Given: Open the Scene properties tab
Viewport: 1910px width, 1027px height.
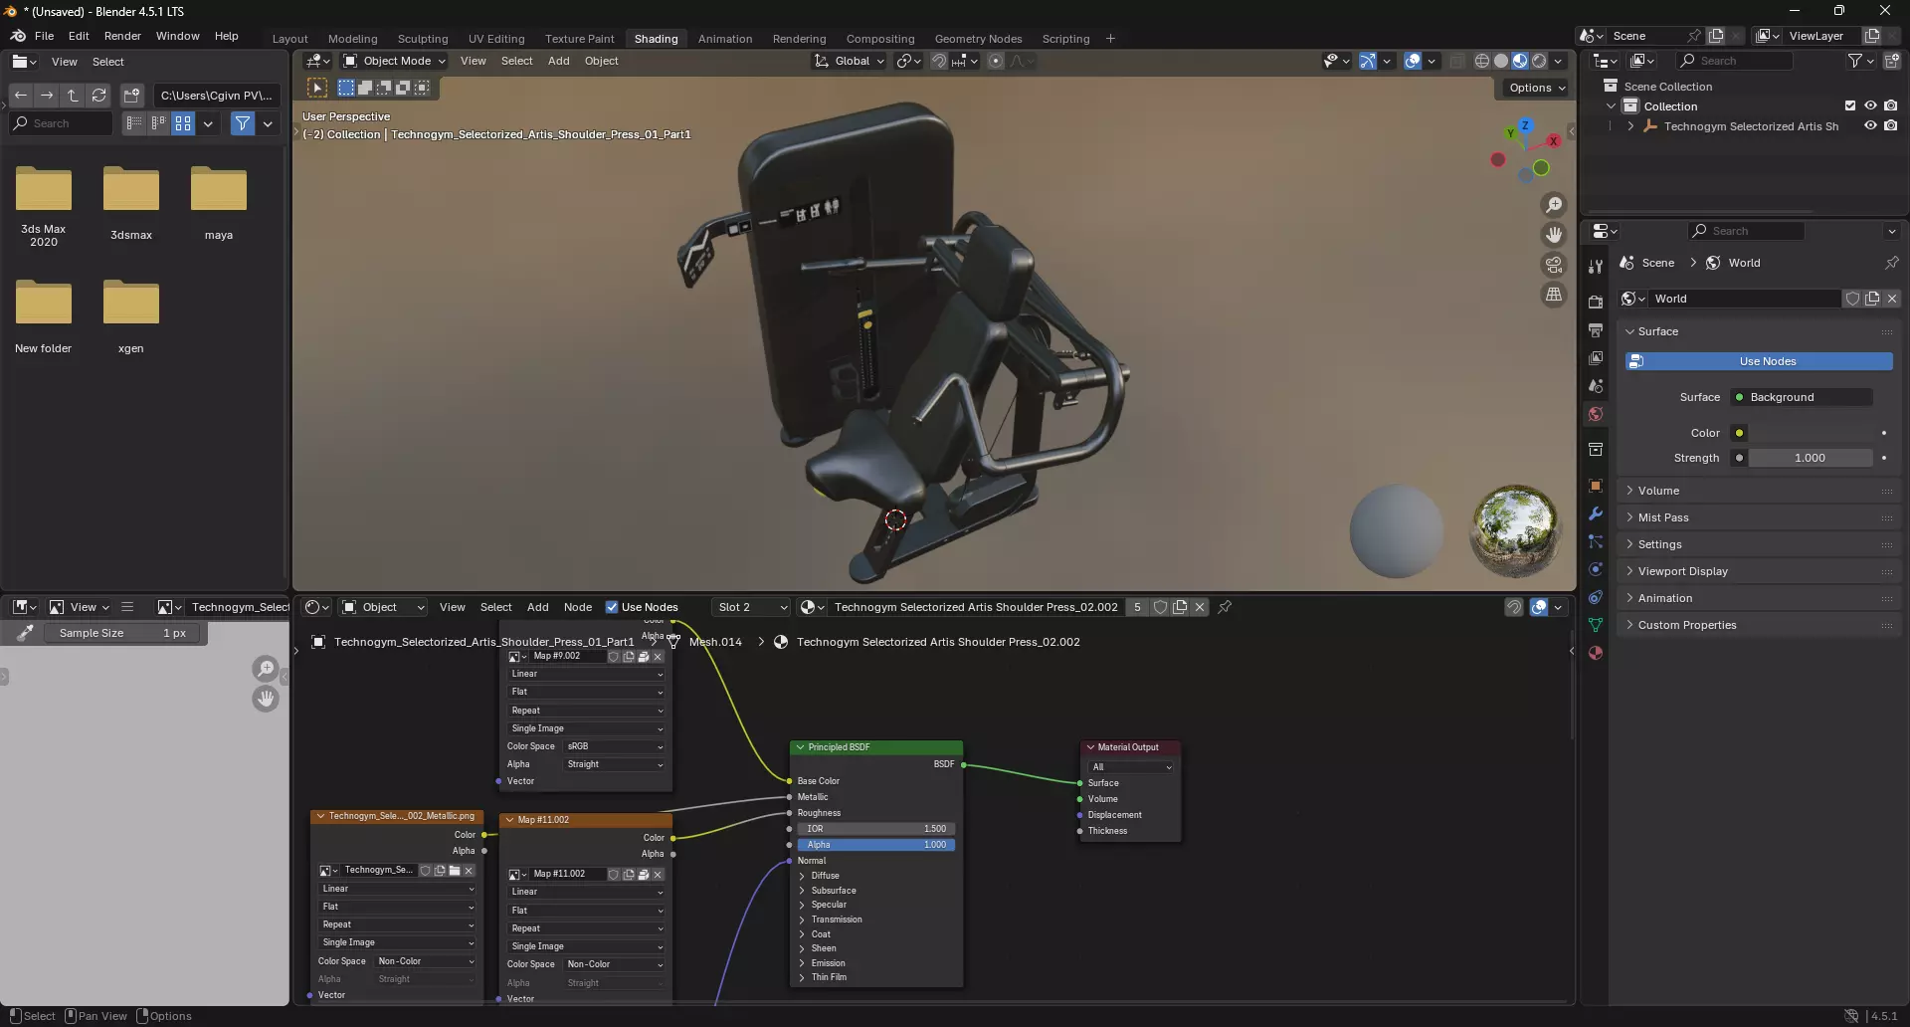Looking at the screenshot, I should tap(1596, 386).
